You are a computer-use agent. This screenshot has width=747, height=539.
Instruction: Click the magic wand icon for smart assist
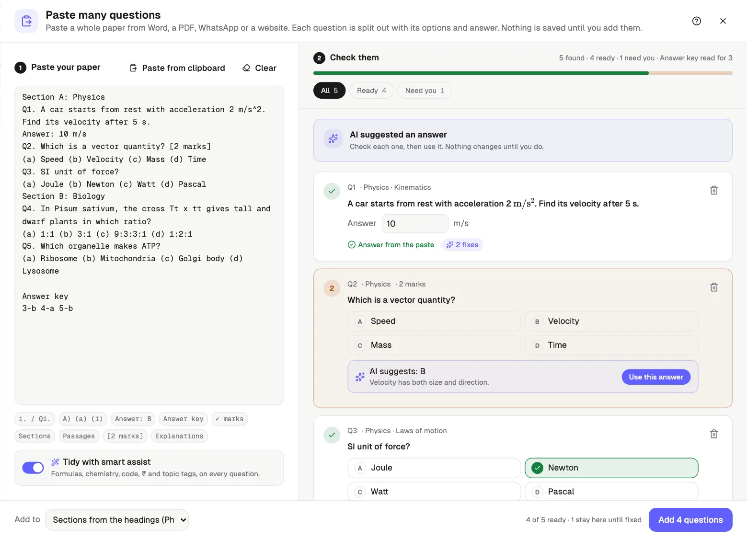pos(55,462)
